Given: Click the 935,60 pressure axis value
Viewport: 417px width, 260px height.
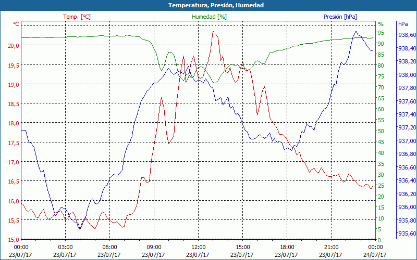Looking at the screenshot, I should tap(407, 233).
